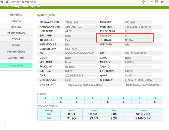
Task: Click the CENTER LINK field Link Failed
Action: (x=81, y=49)
